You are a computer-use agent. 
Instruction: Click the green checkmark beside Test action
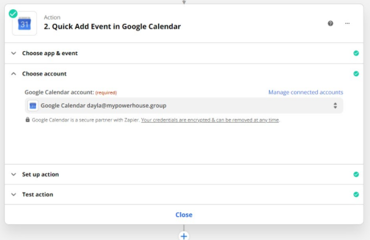tap(356, 195)
